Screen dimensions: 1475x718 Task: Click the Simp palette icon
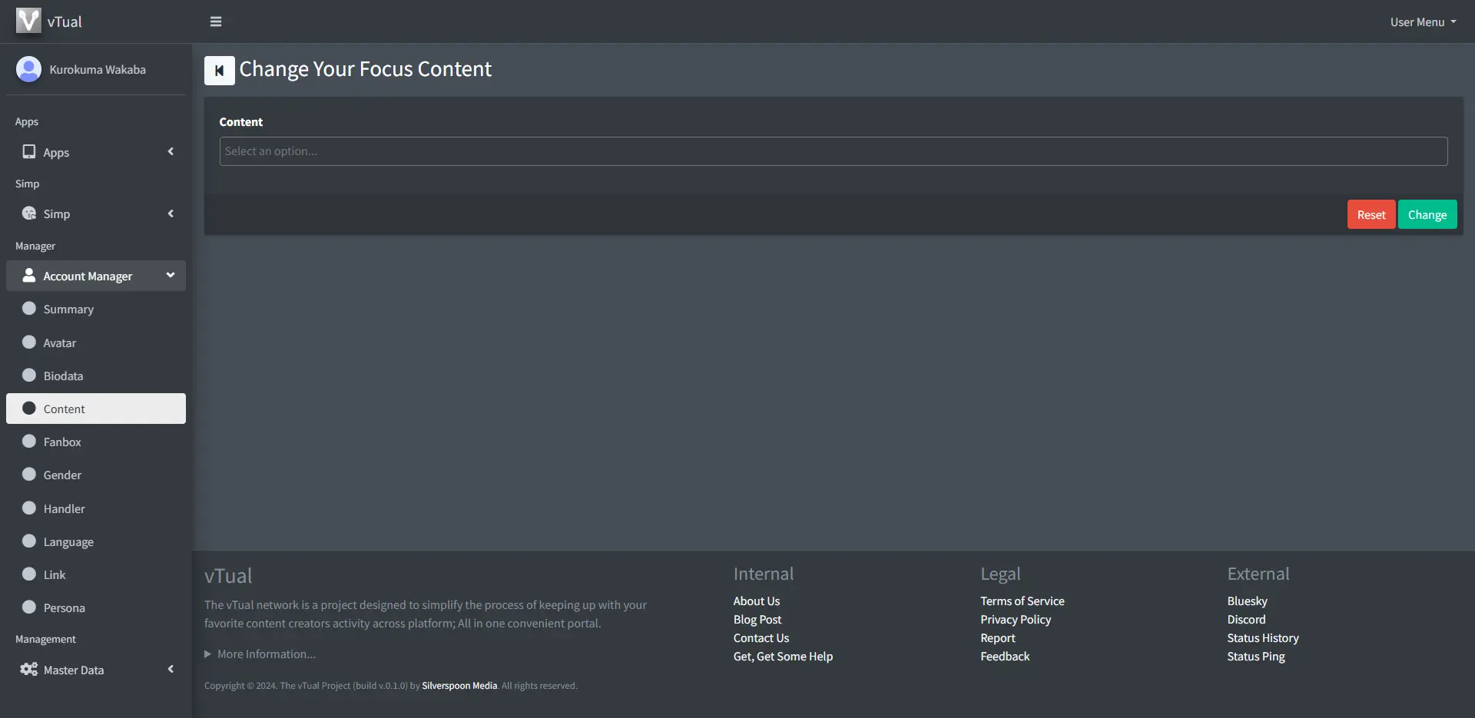tap(29, 213)
